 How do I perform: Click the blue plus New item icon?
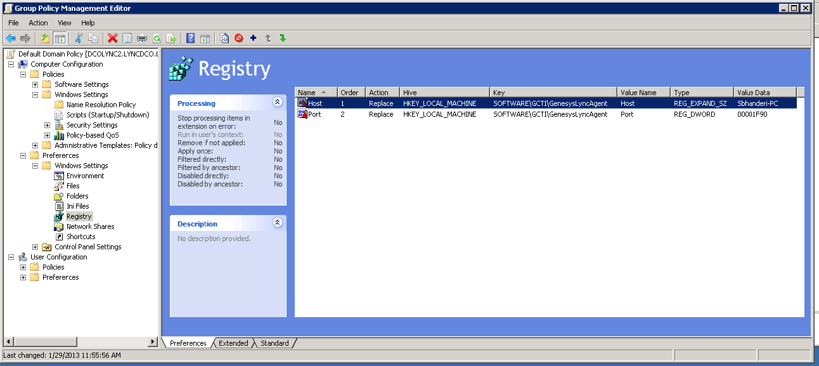pos(254,38)
